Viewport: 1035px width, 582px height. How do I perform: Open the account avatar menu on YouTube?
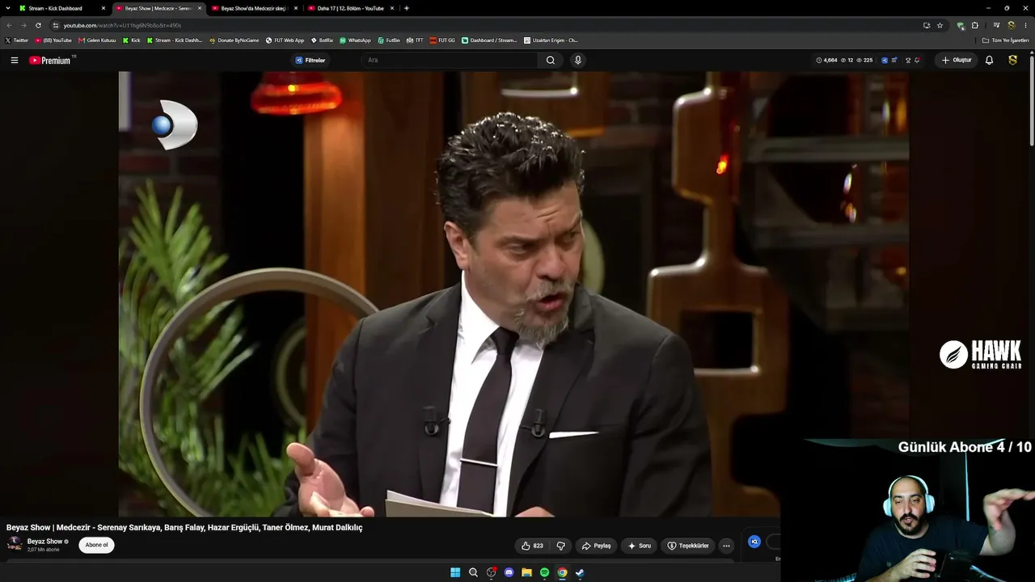click(x=1012, y=60)
